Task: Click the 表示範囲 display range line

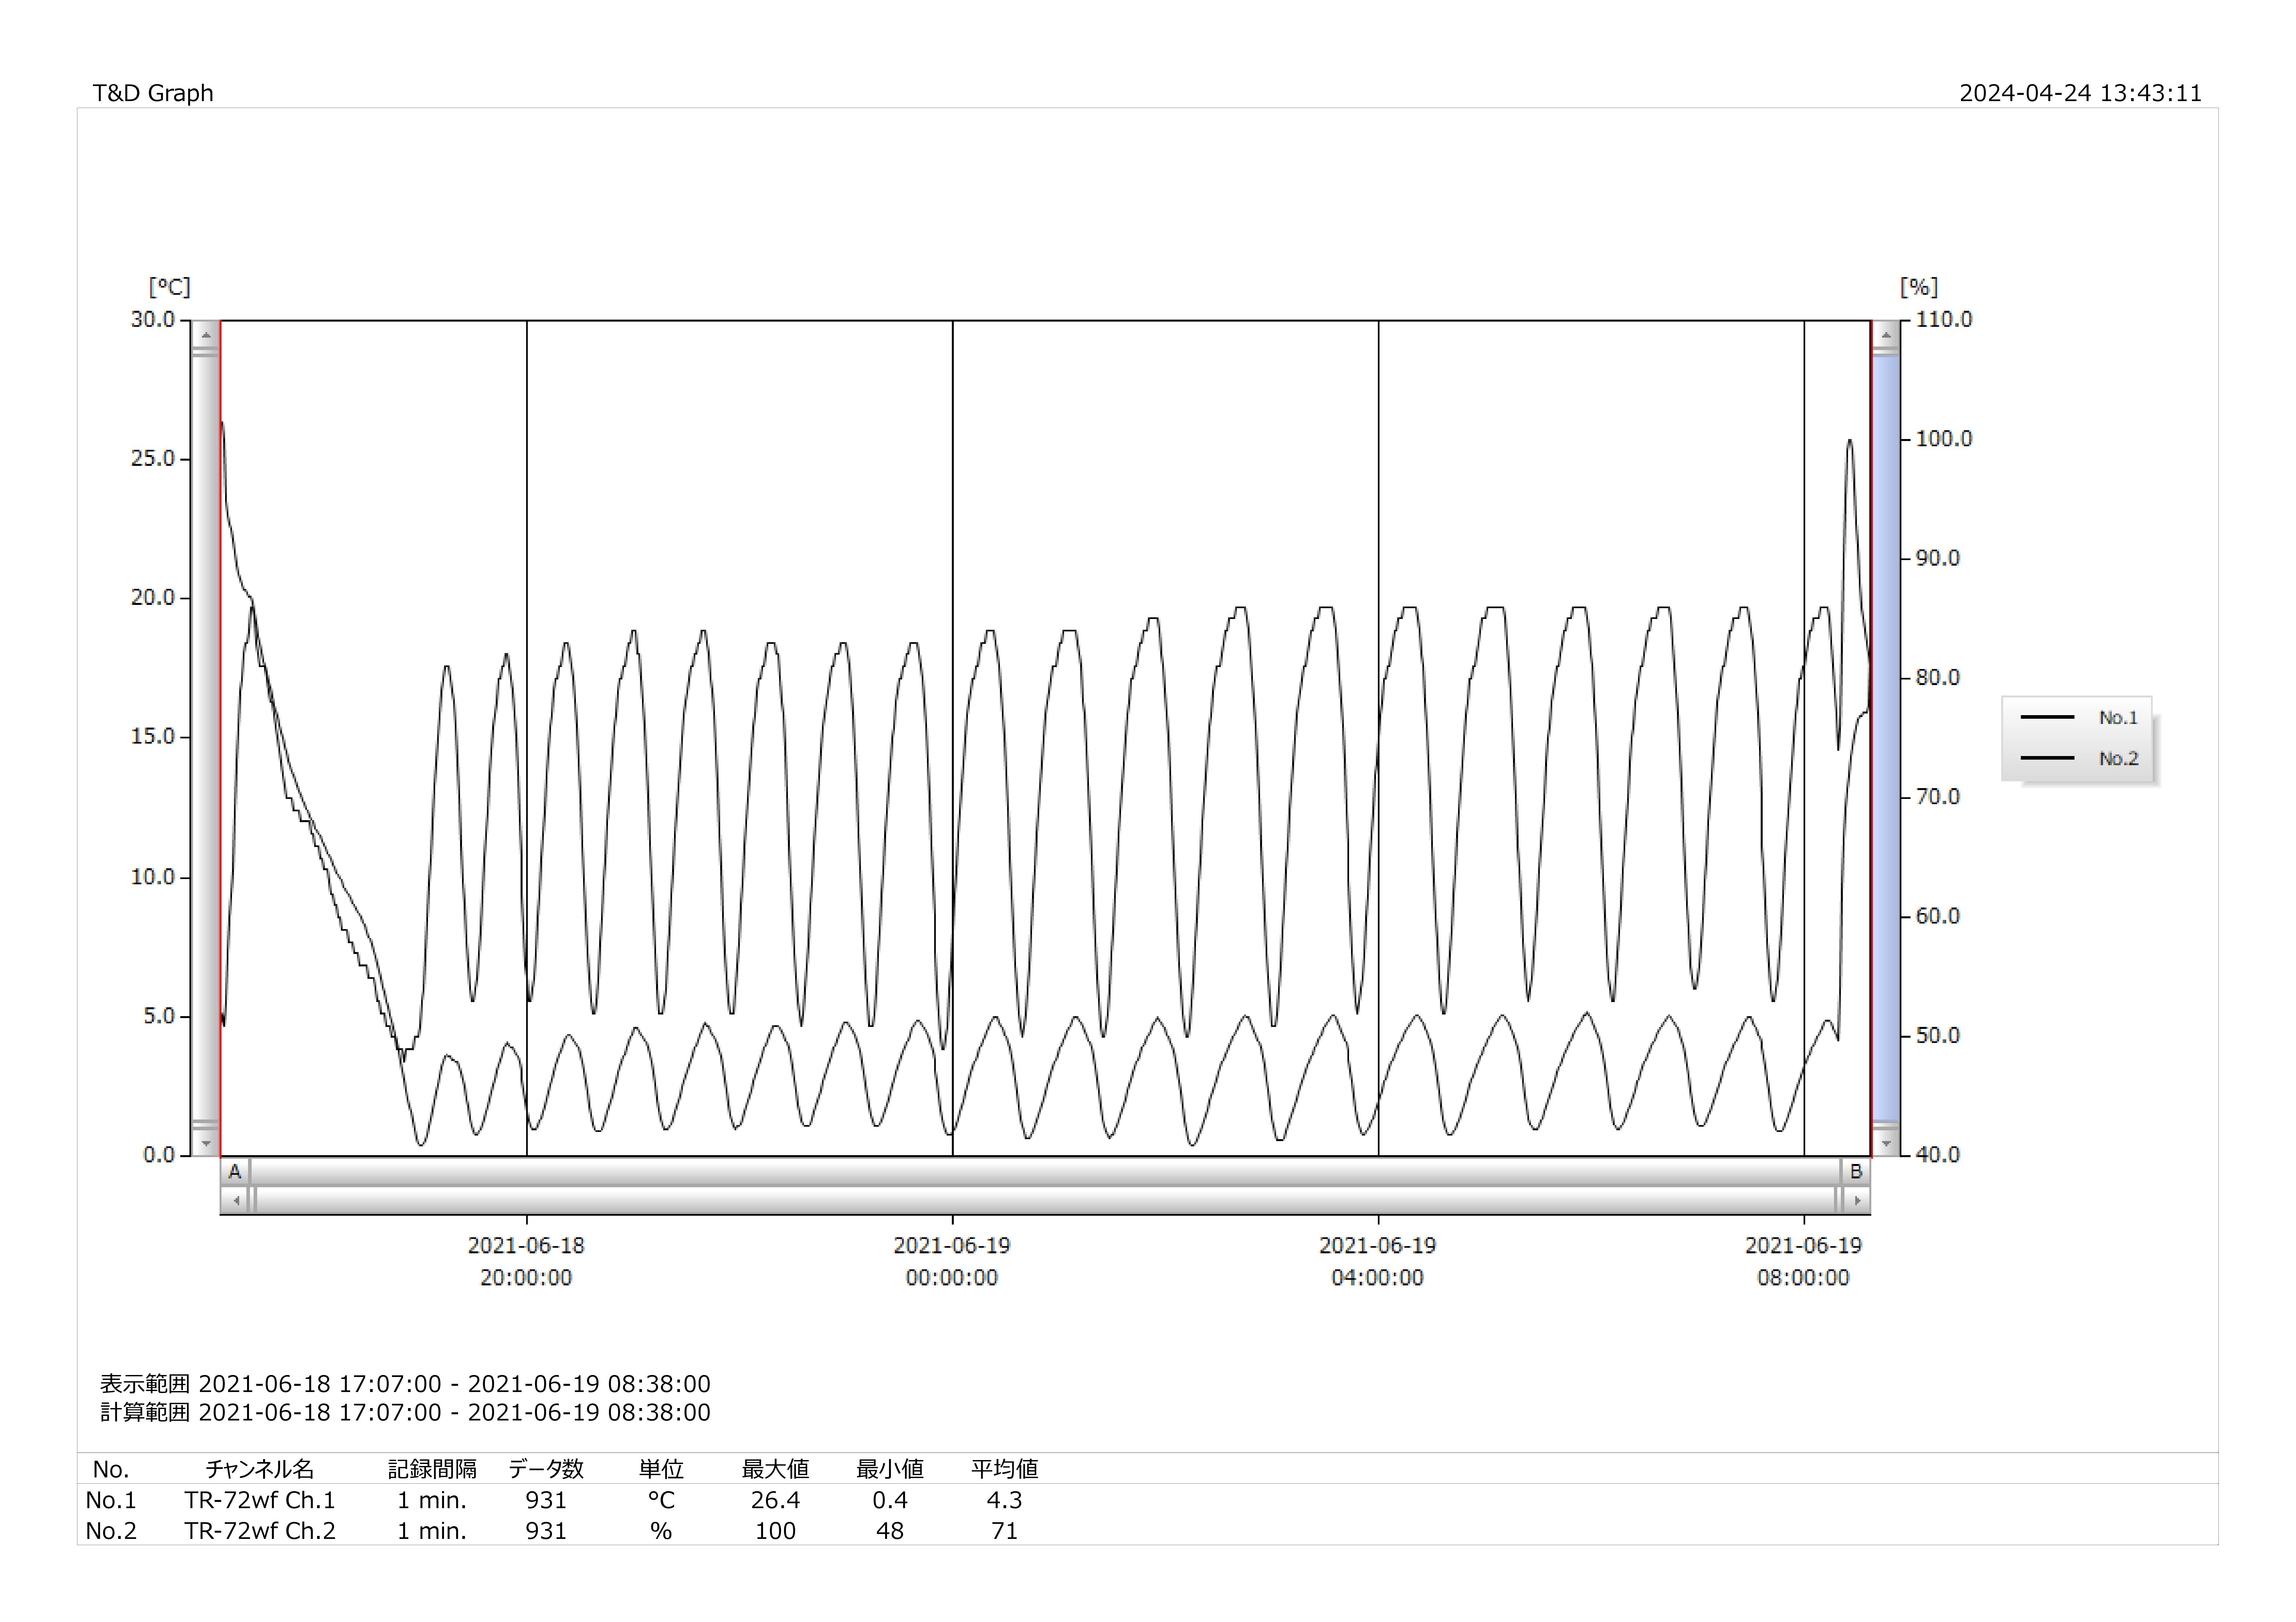Action: click(x=405, y=1384)
